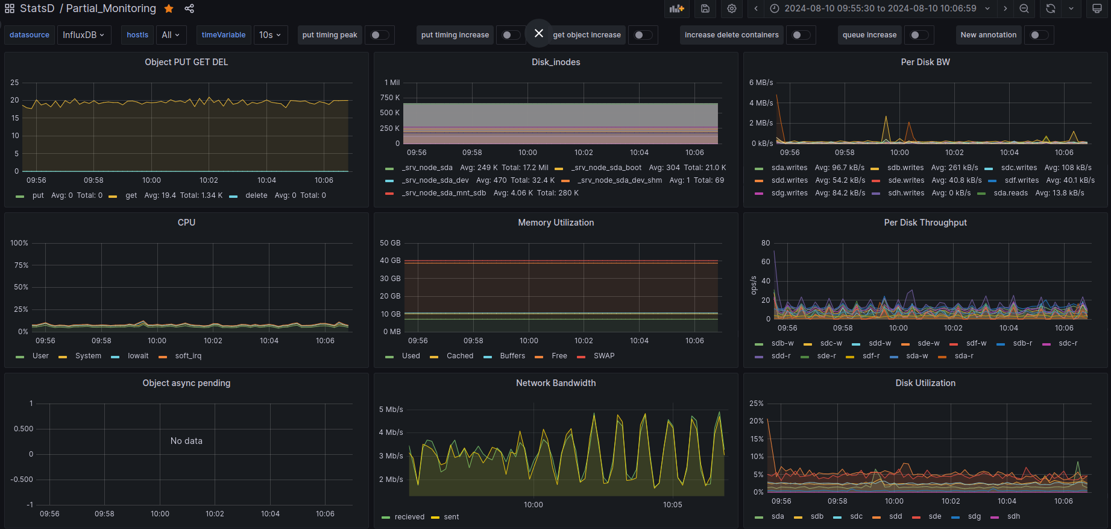Open dashboard settings gear

(x=732, y=8)
